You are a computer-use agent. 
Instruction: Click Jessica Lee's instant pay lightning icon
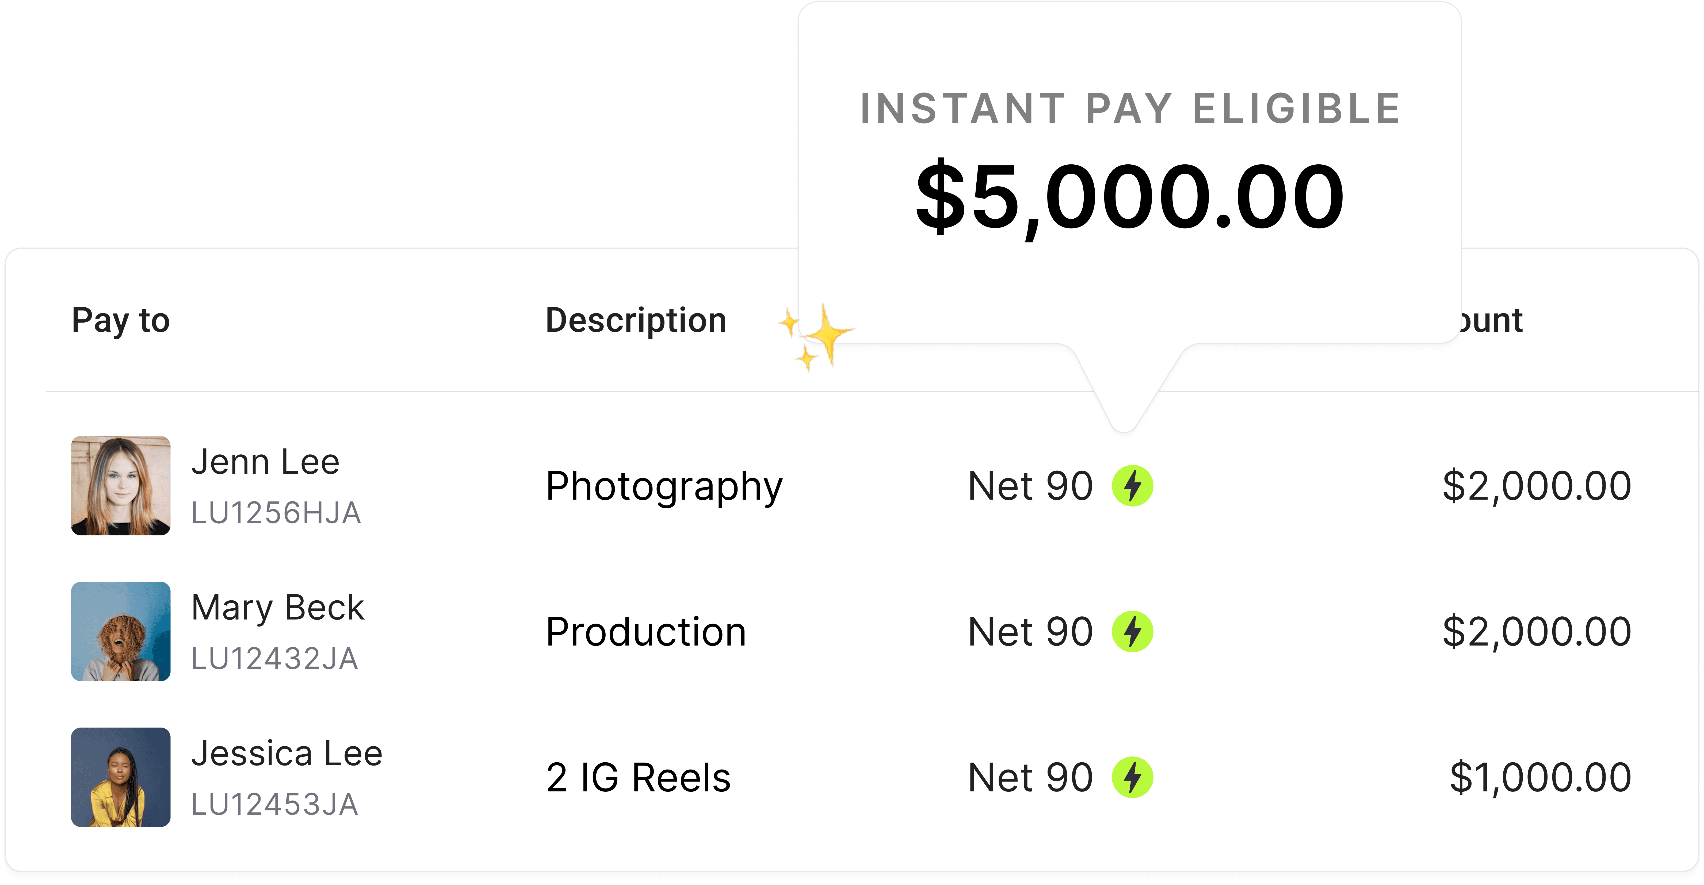1132,777
